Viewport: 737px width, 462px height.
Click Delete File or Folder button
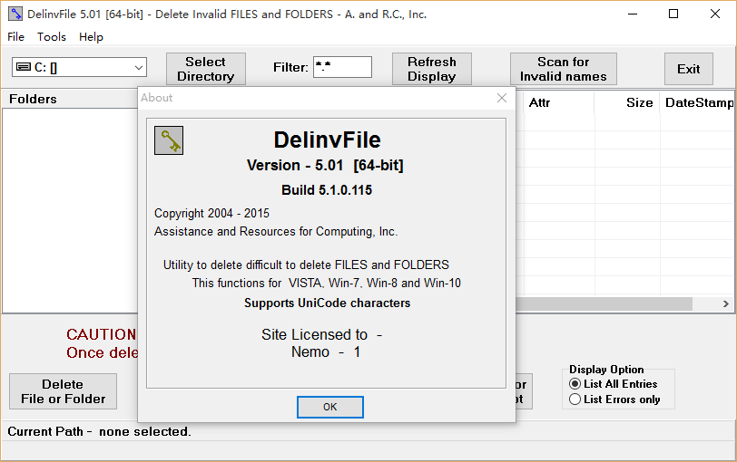(x=63, y=391)
